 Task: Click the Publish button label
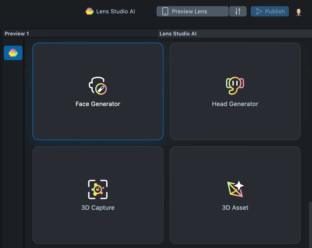pos(275,11)
